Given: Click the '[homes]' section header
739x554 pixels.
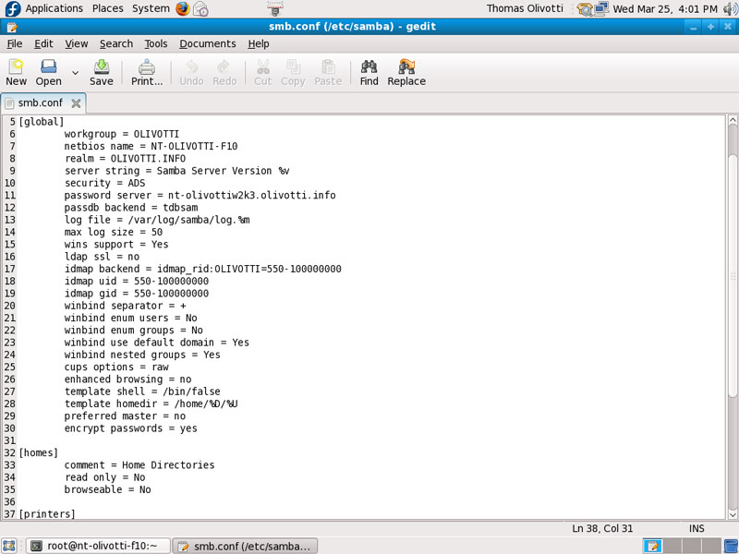Looking at the screenshot, I should [x=38, y=452].
